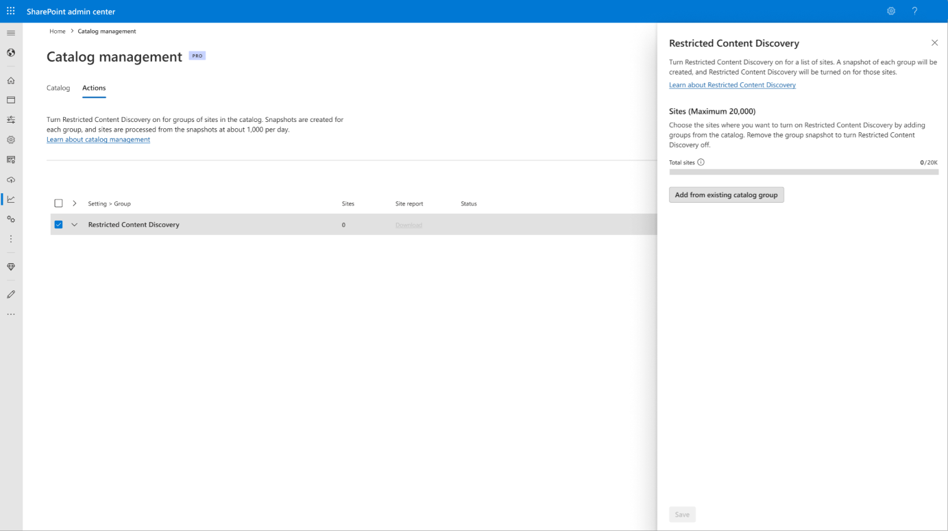948x531 pixels.
Task: Collapse the Restricted Content Discovery row chevron
Action: 75,225
